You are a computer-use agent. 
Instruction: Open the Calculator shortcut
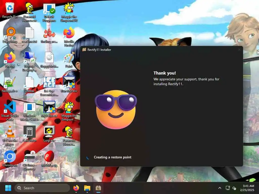[x=29, y=134]
